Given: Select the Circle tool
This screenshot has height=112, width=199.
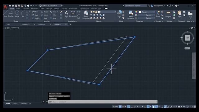Looking at the screenshot, I should click(x=17, y=14).
